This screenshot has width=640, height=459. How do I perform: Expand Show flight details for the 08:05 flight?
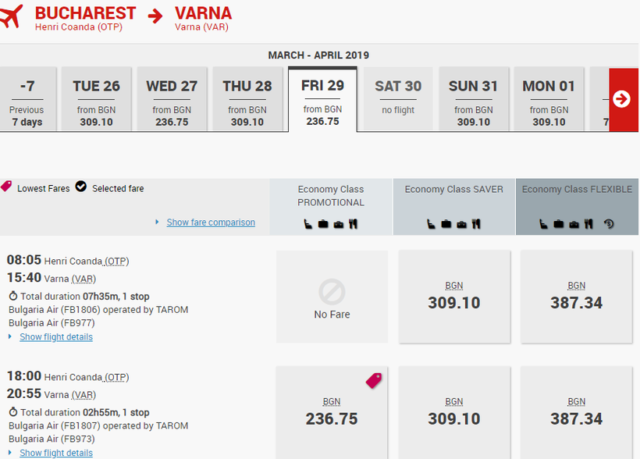click(56, 337)
